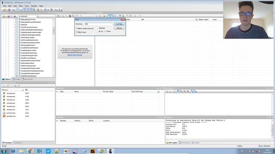Select the OutputDebugStringA tree item
This screenshot has height=154, width=275.
(x=29, y=53)
